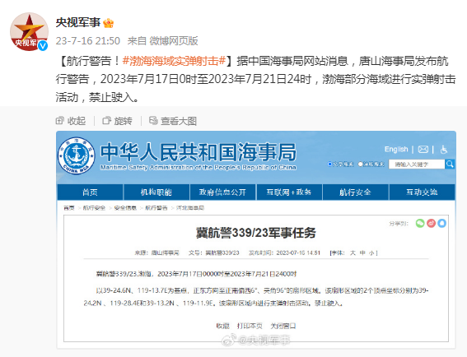467x357 pixels.
Task: Switch to the English site version
Action: tap(396, 149)
